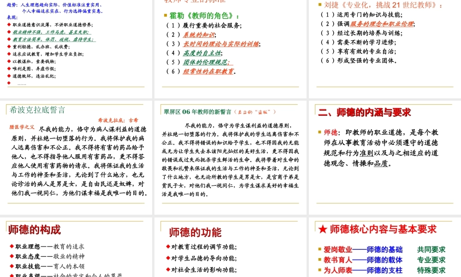The height and width of the screenshot is (277, 461).
Task: Click the underlined word 准则
Action: (366, 153)
